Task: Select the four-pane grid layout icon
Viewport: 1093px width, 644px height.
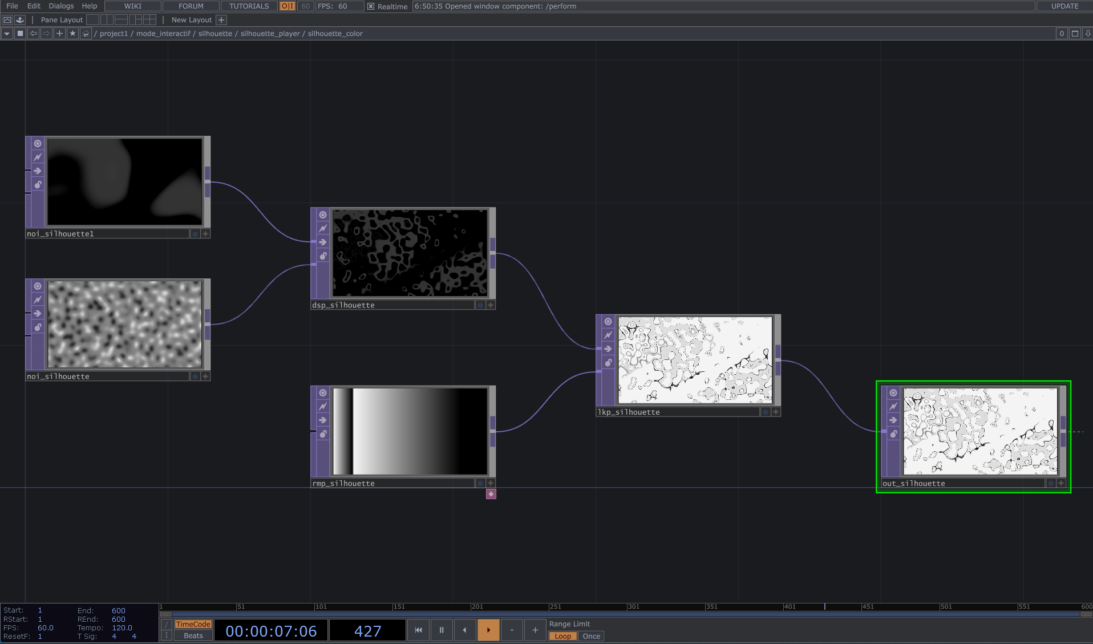Action: pyautogui.click(x=150, y=20)
